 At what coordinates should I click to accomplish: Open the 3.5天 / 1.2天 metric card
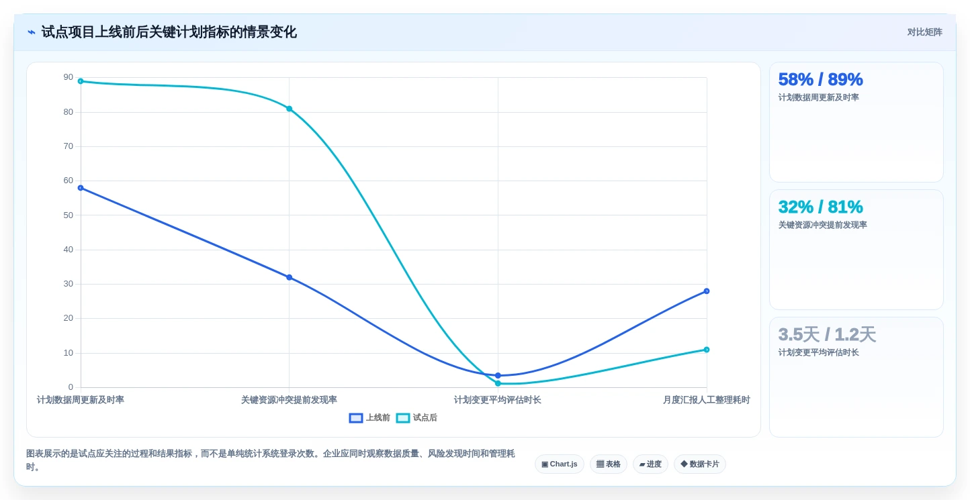(x=856, y=377)
